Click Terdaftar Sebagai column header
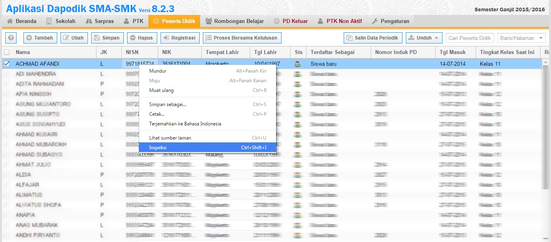 click(x=338, y=52)
